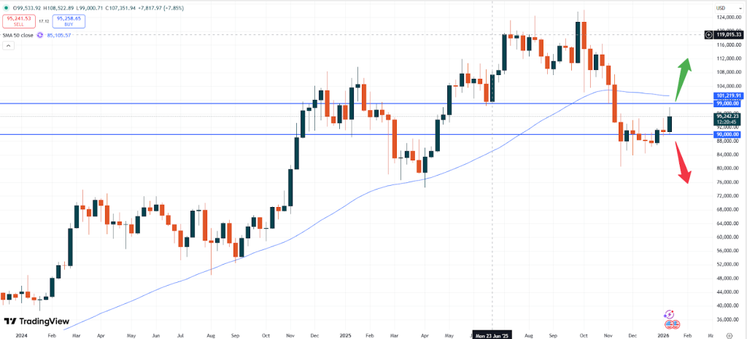Collapse the indicator legend with the chevron

(9, 45)
